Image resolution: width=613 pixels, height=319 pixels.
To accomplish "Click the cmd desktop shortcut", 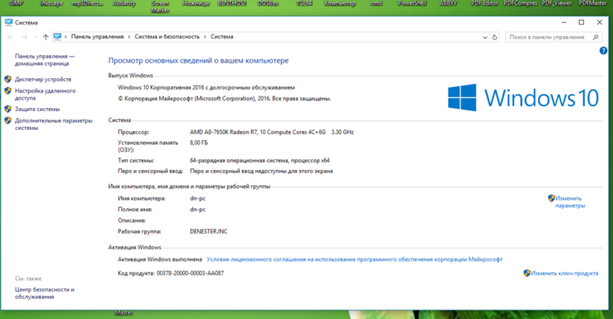I will [x=376, y=3].
